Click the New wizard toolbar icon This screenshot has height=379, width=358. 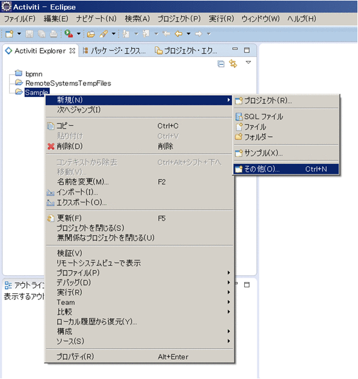click(9, 34)
